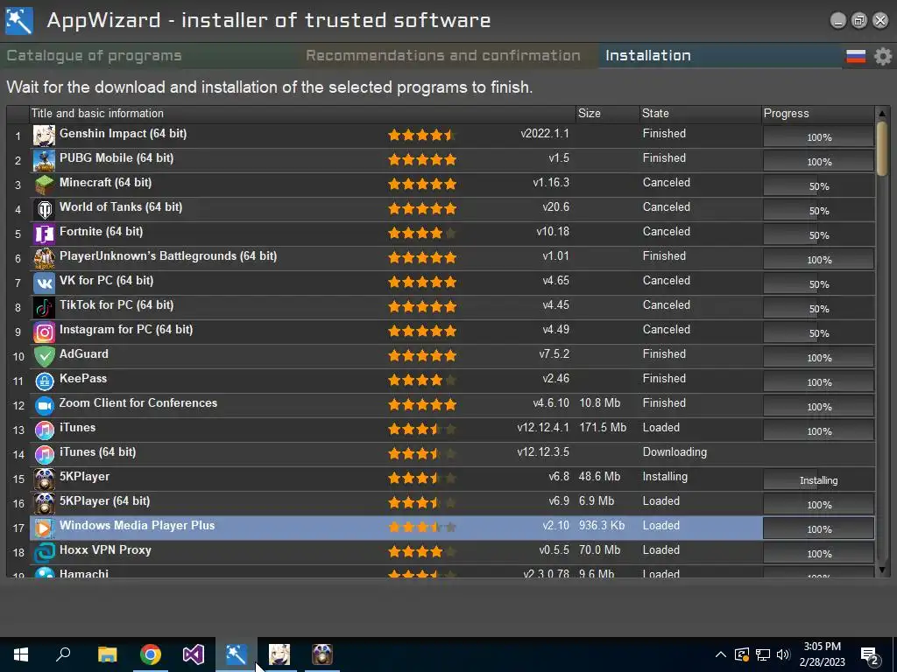Click the scrollbar down arrow
The width and height of the screenshot is (897, 672).
tap(881, 569)
